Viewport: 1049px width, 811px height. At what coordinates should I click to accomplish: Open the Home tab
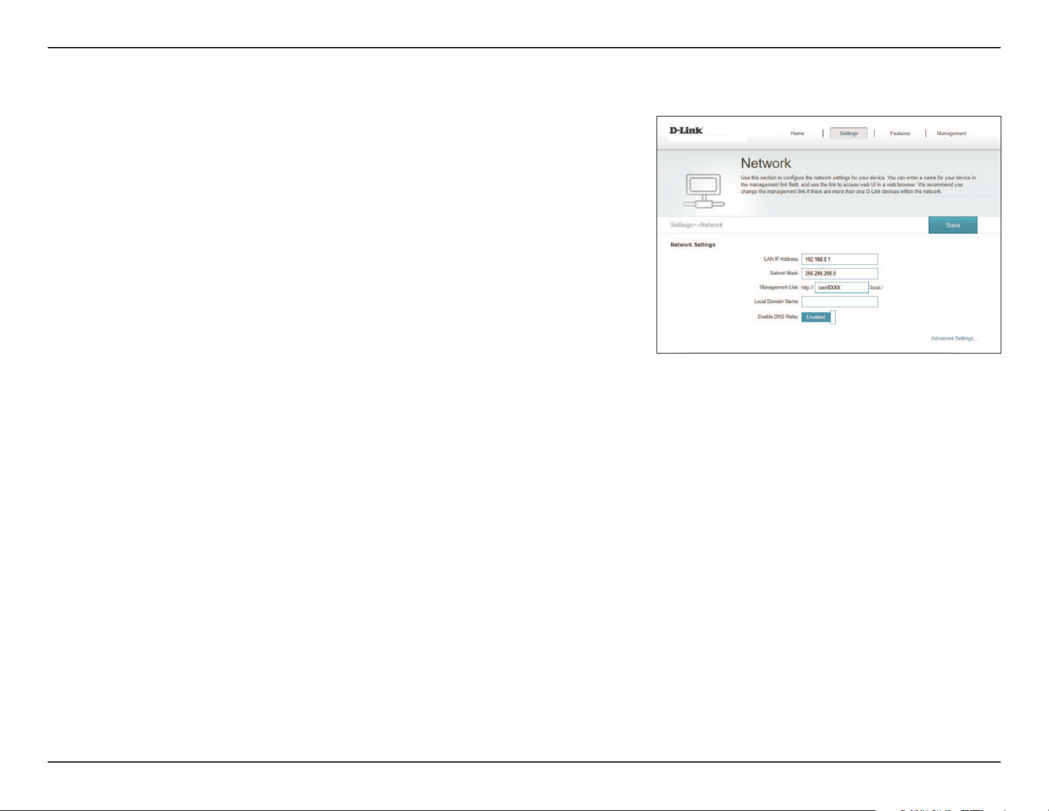pyautogui.click(x=798, y=134)
